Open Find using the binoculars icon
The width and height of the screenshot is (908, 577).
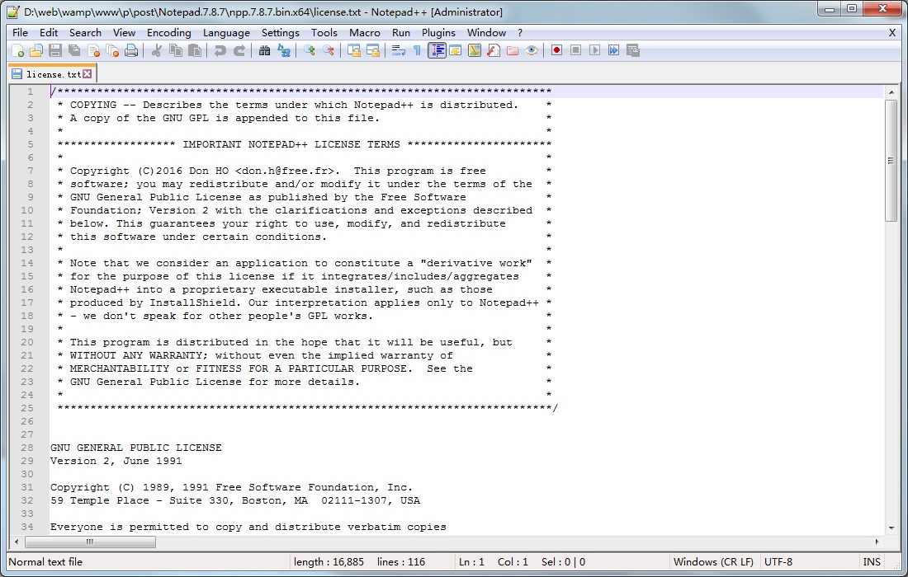point(264,51)
